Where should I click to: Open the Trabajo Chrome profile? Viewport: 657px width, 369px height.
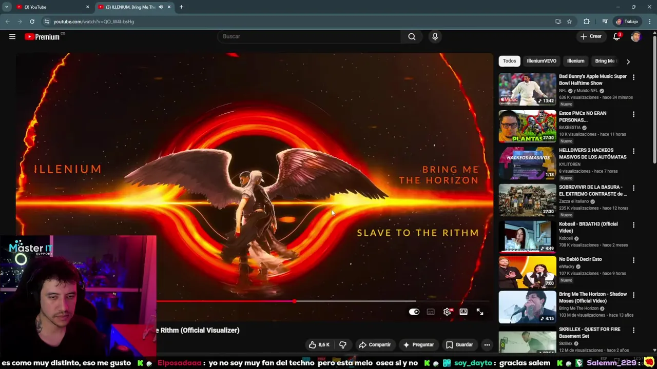point(627,22)
